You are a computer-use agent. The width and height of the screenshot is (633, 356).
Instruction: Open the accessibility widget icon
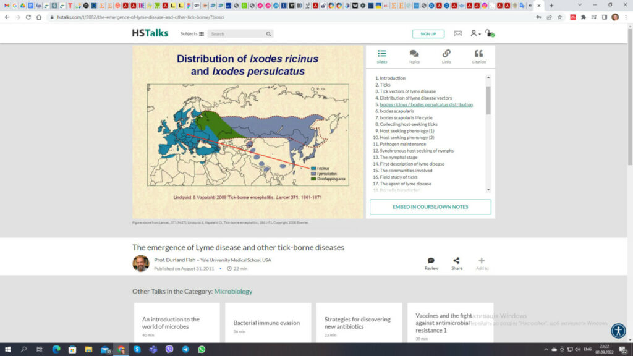pos(618,331)
